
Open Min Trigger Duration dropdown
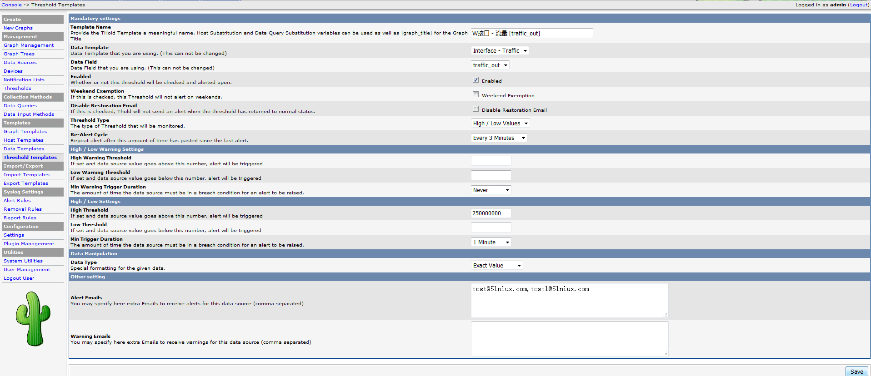click(x=491, y=242)
